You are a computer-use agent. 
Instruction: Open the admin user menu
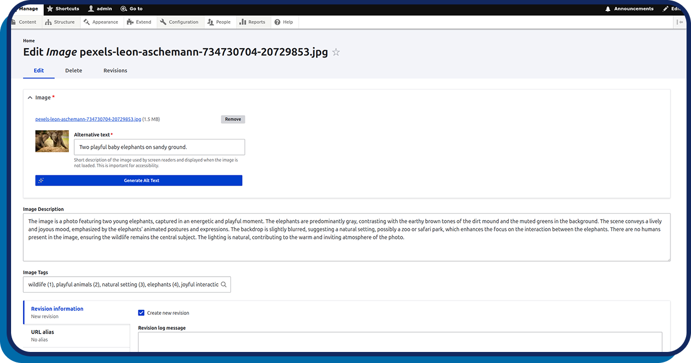tap(100, 9)
